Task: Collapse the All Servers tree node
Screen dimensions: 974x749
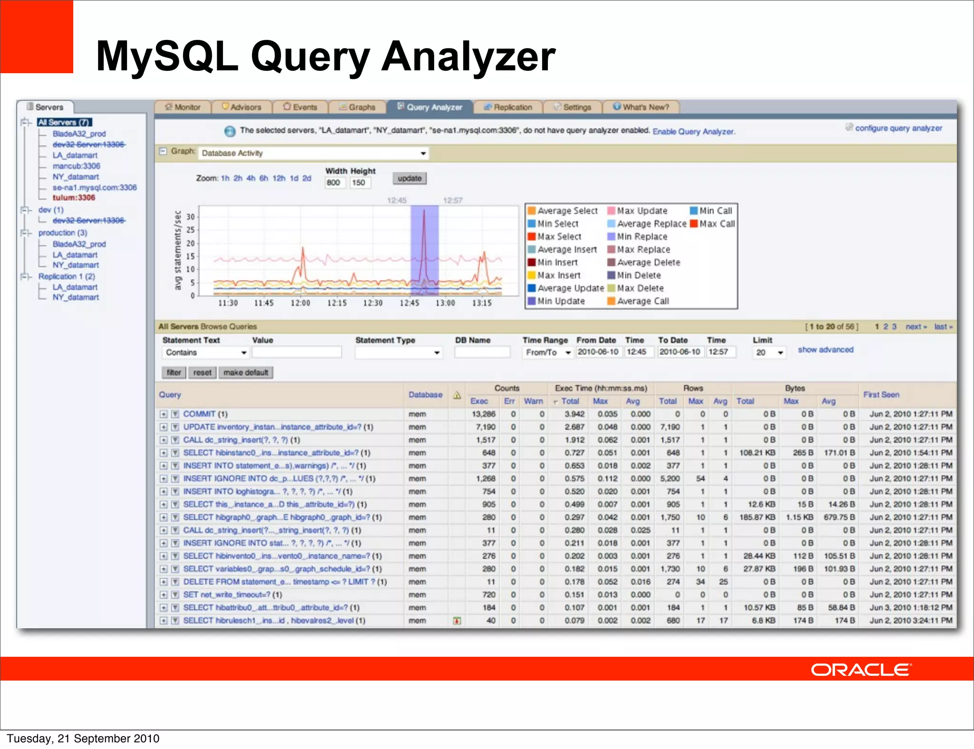Action: [25, 123]
